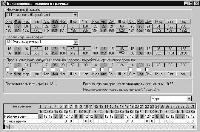Select the Ночное время row label

[x=21, y=121]
